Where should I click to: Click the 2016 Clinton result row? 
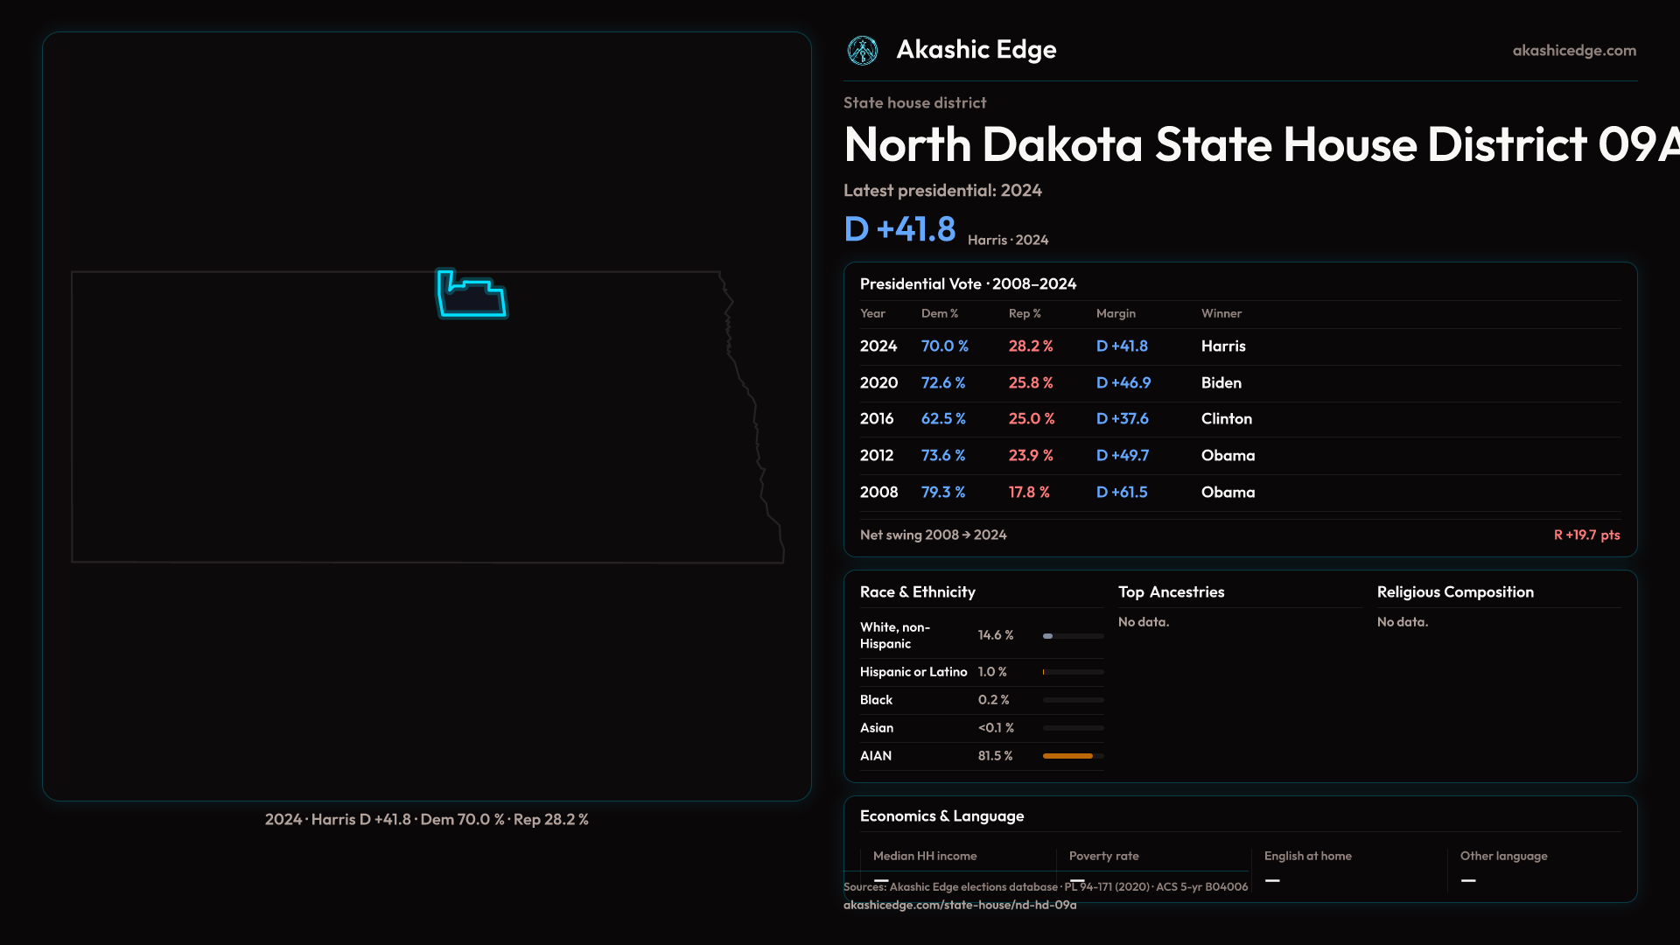(x=1239, y=419)
